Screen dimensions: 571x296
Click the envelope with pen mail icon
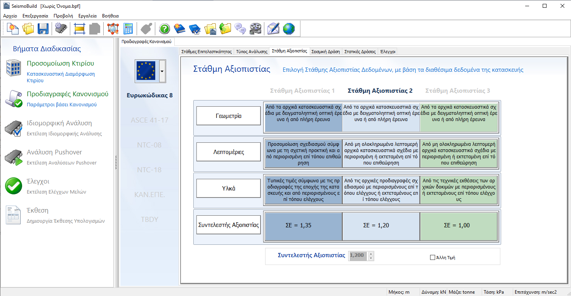(x=273, y=29)
